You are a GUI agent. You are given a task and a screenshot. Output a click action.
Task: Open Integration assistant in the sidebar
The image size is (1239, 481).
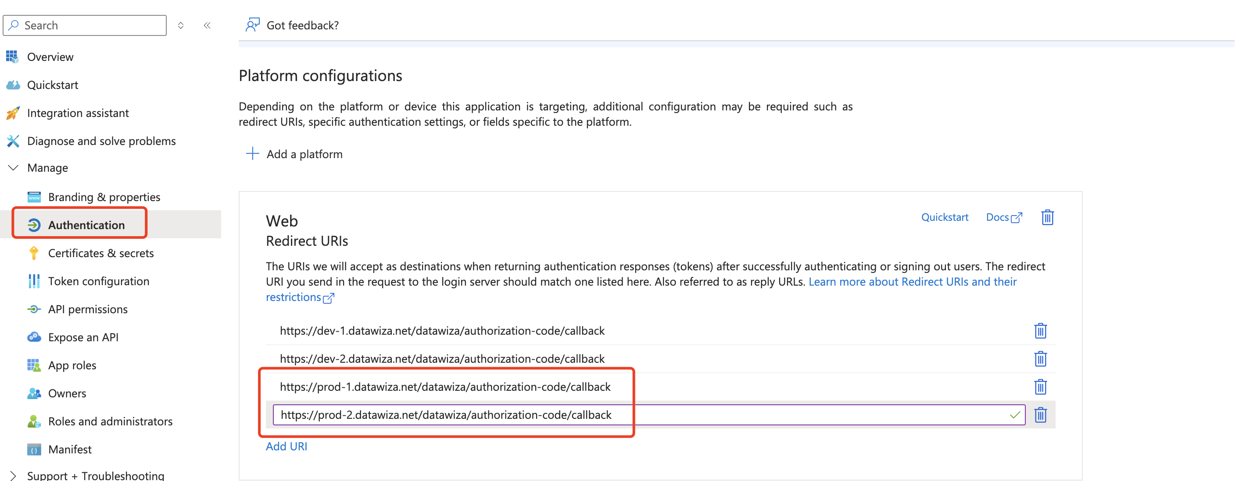pyautogui.click(x=78, y=113)
